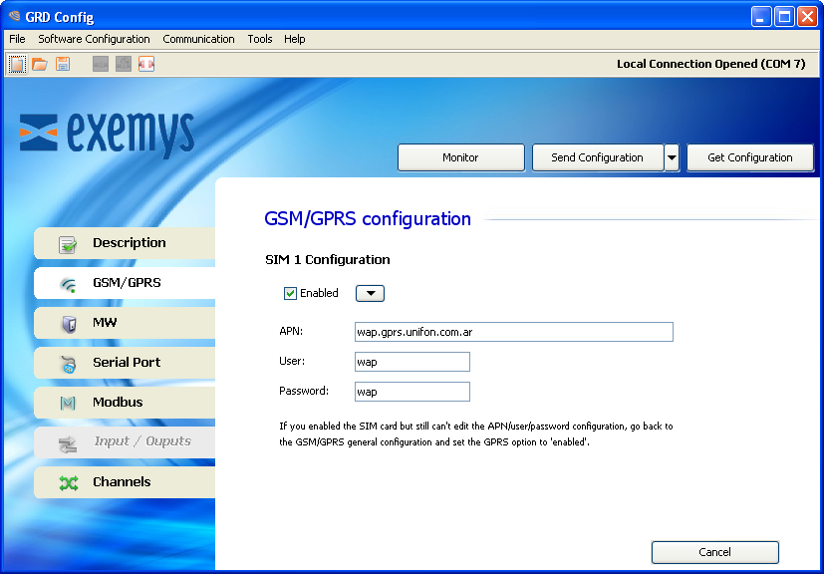Open the Communication menu
The height and width of the screenshot is (574, 824).
click(x=198, y=39)
